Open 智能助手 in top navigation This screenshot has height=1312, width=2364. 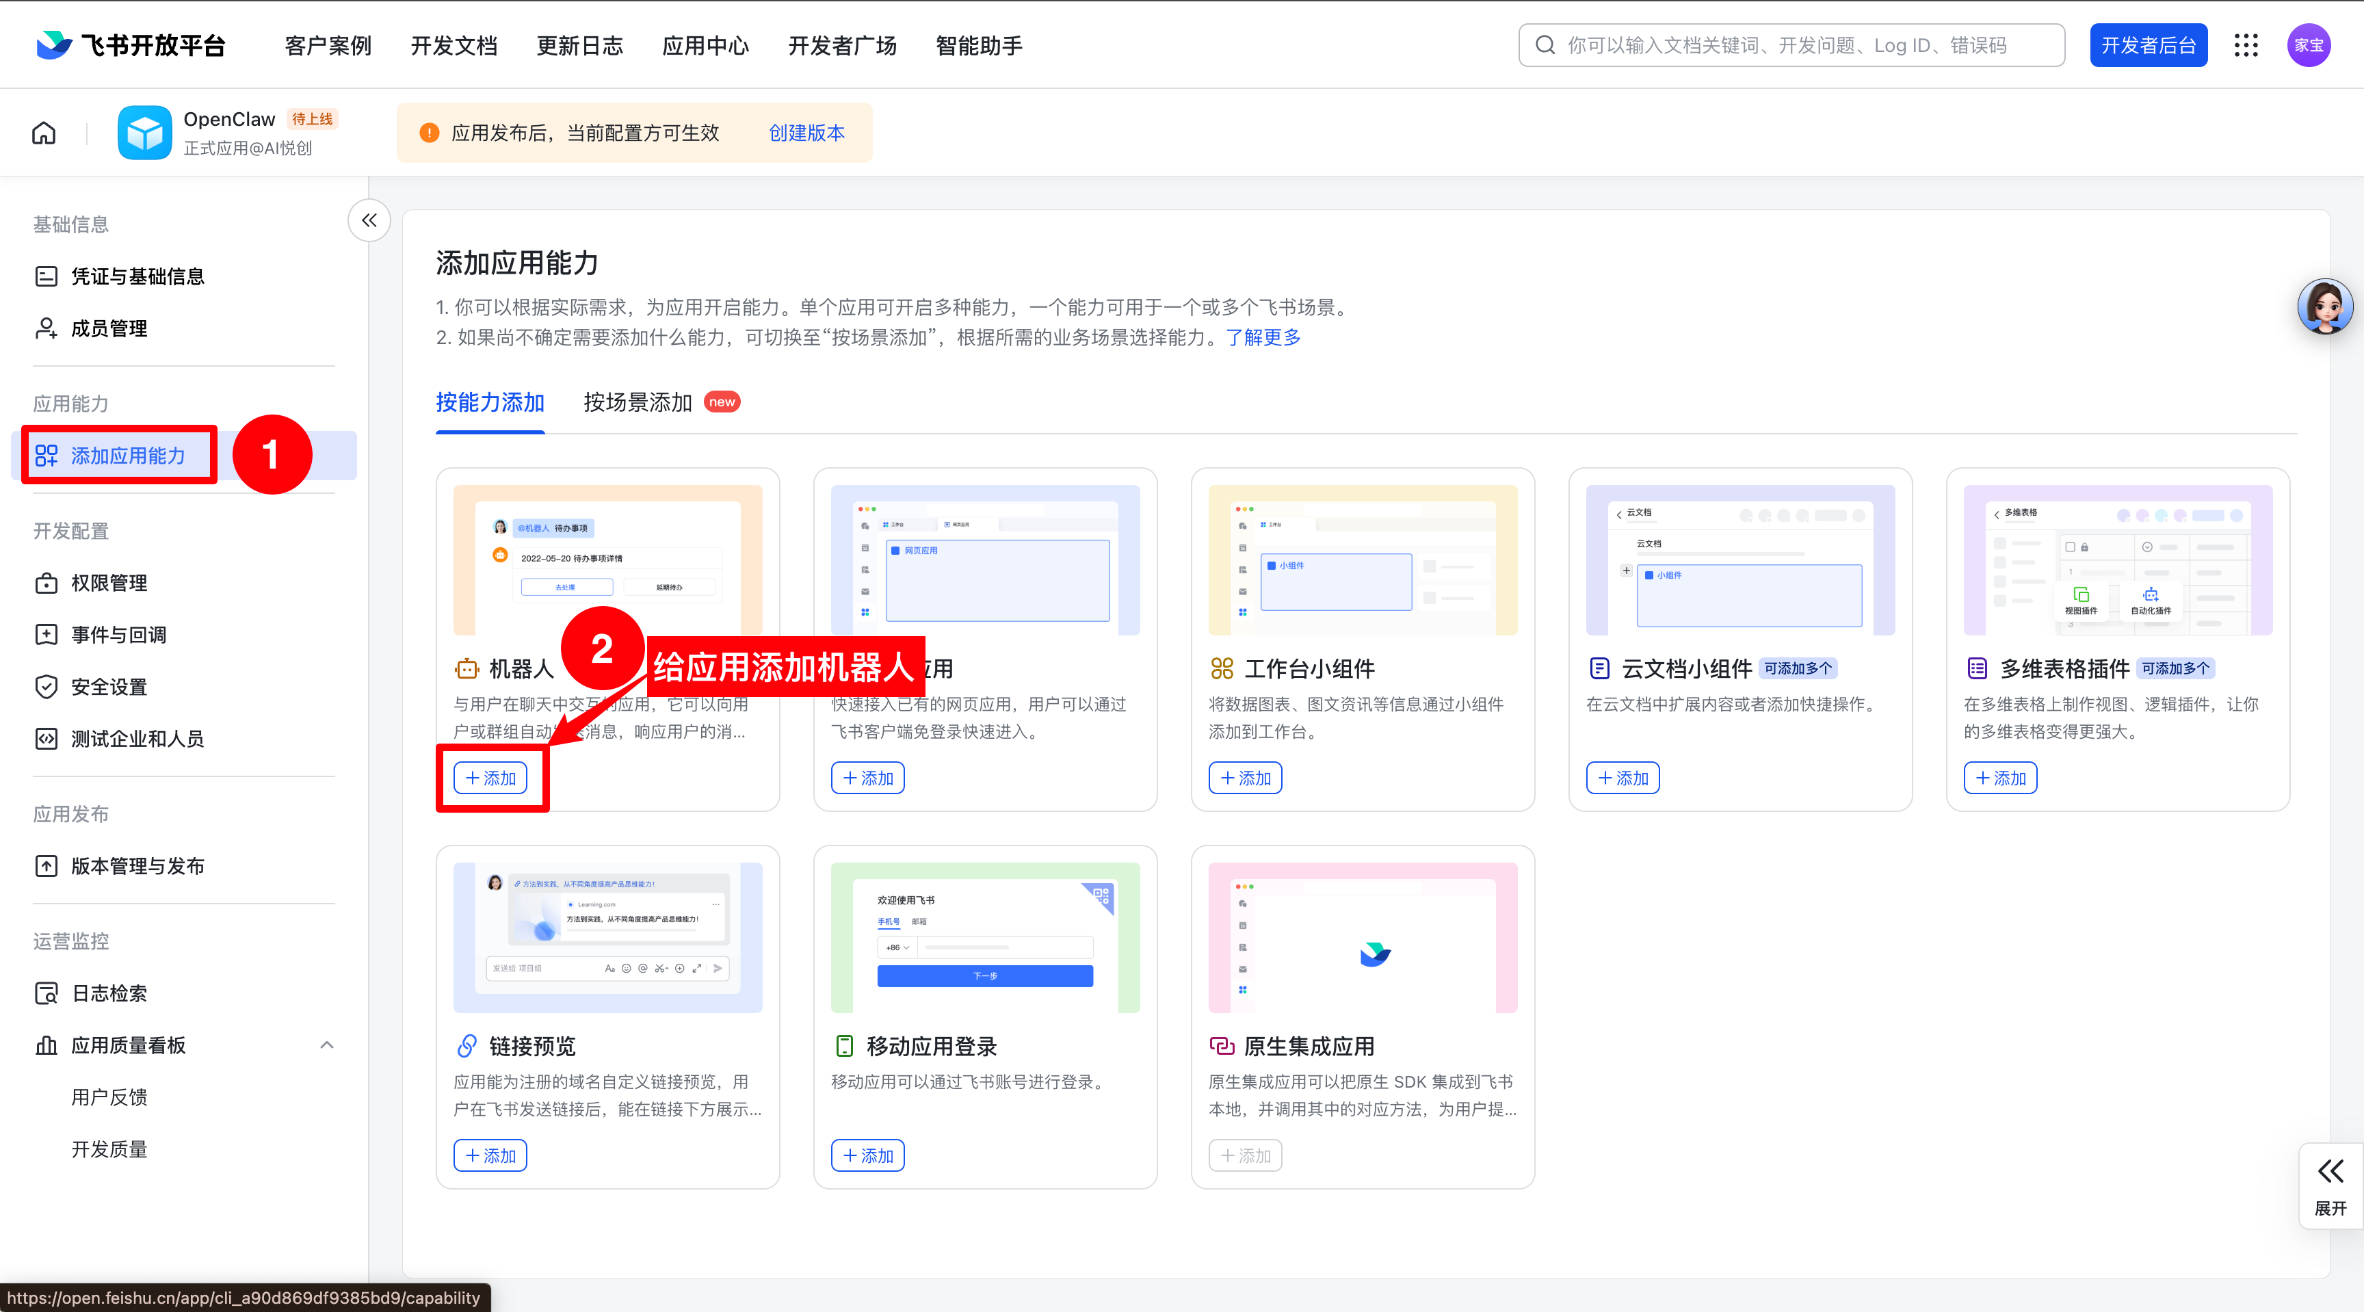[978, 45]
